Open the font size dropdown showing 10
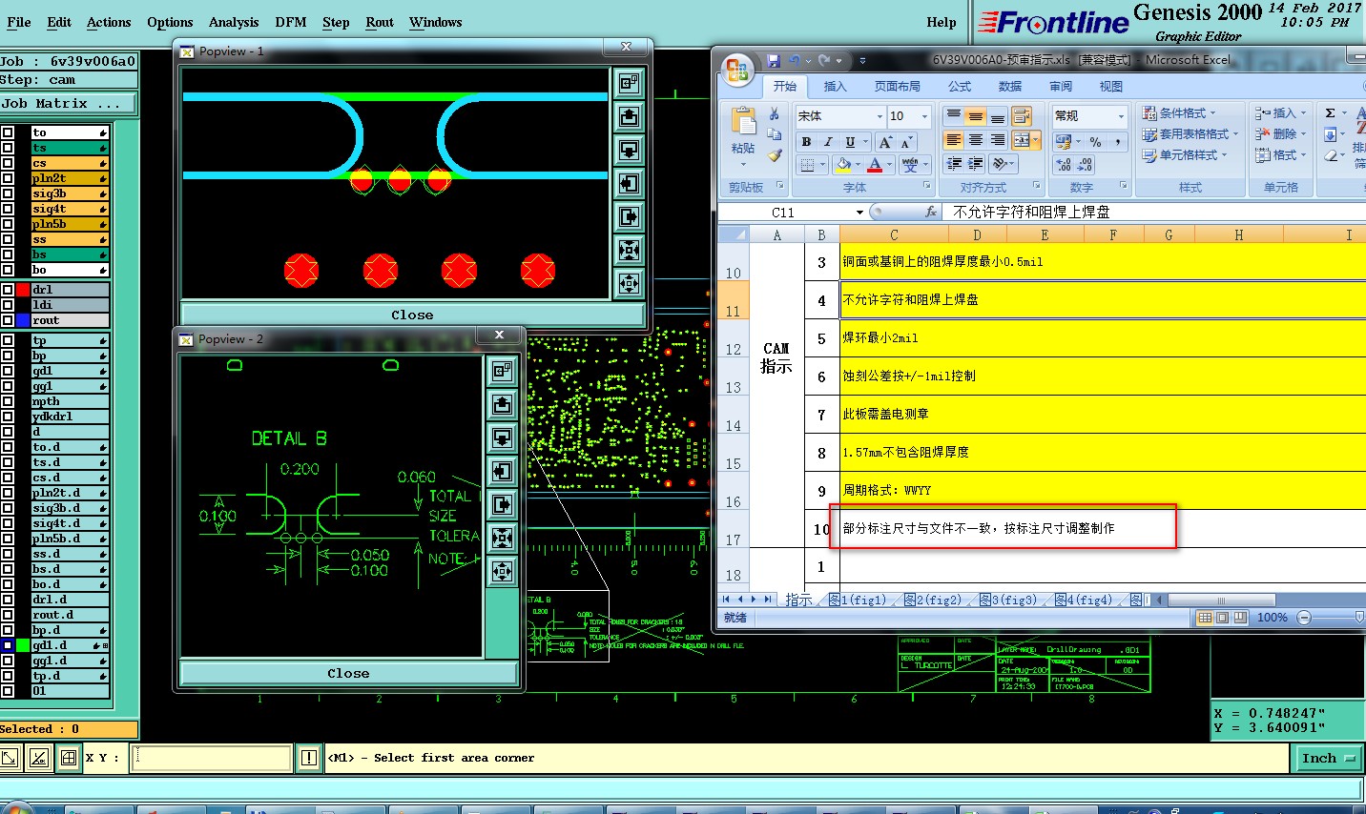Viewport: 1366px width, 814px height. tap(924, 116)
